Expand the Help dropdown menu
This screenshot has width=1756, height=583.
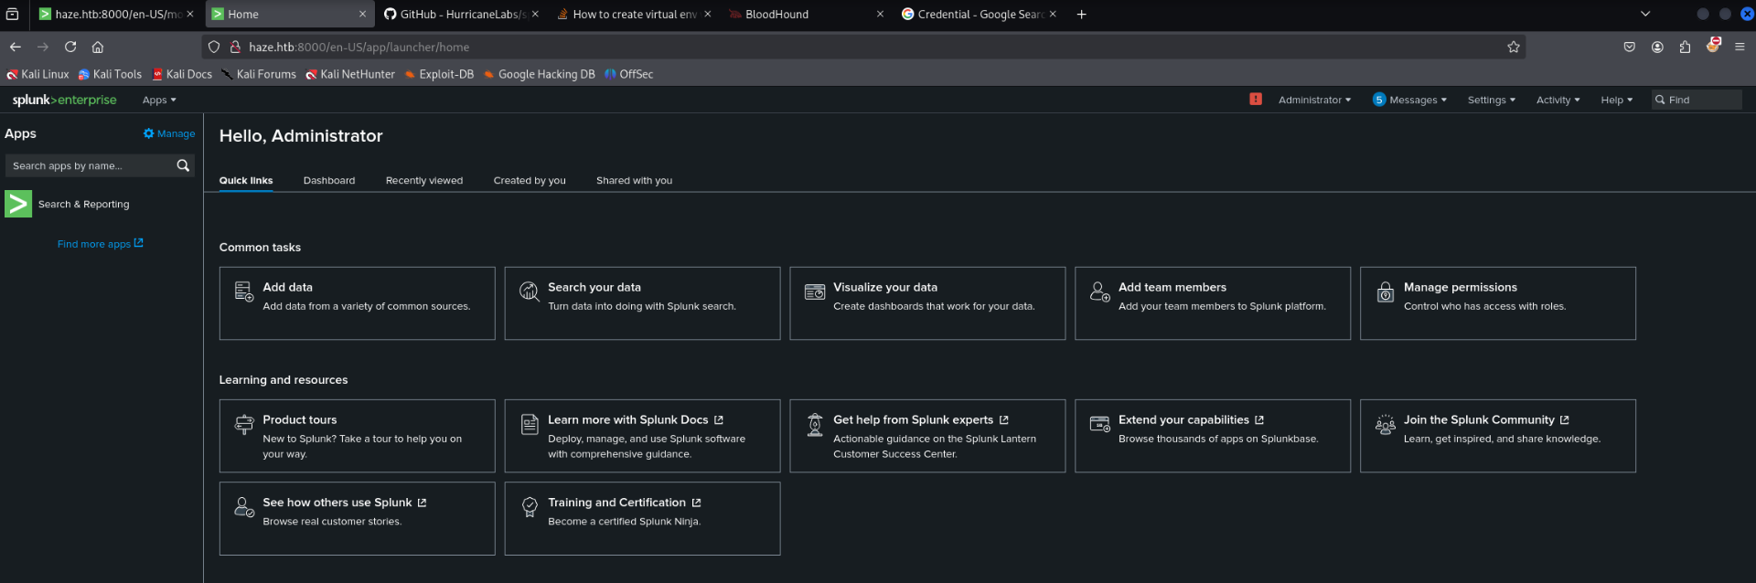click(x=1616, y=100)
